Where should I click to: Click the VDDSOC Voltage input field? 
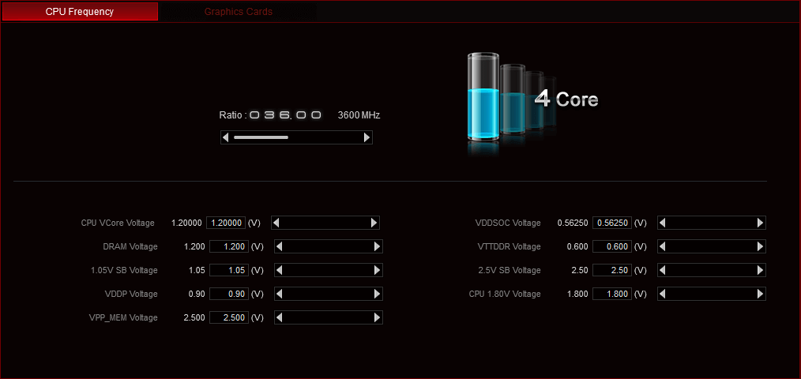coord(612,223)
